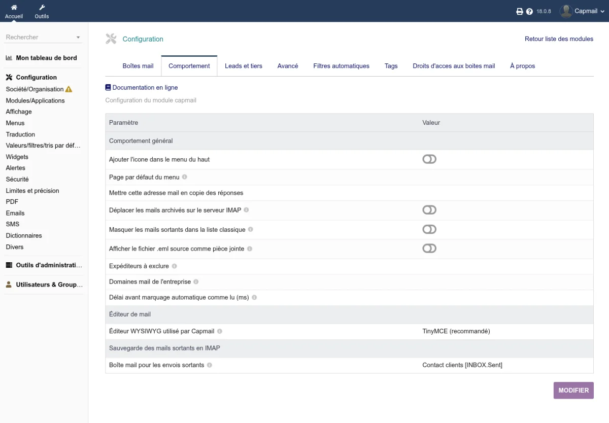
Task: Toggle Afficher le fichier .eml source
Action: pyautogui.click(x=429, y=249)
